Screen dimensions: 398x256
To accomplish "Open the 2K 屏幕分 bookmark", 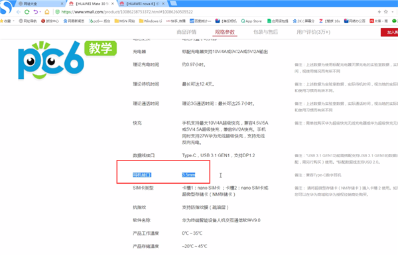I will pos(303,21).
